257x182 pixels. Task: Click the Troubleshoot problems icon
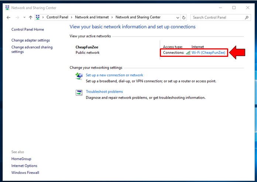click(79, 93)
